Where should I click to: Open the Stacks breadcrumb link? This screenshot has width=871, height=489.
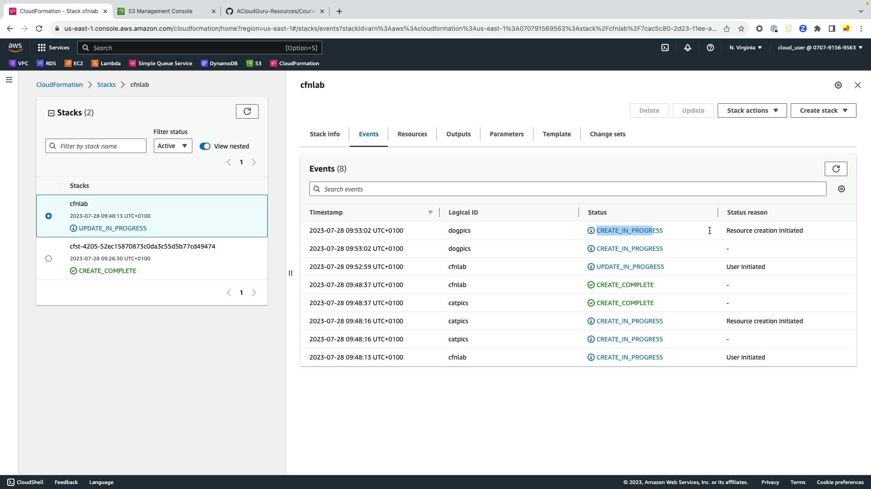pos(106,85)
